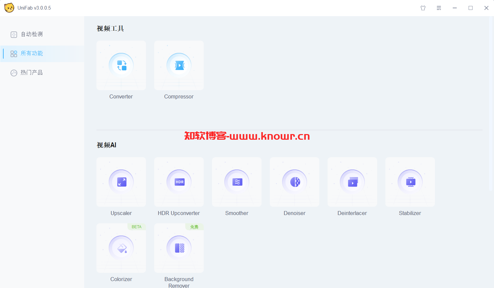The image size is (494, 288).
Task: Click the Converter label
Action: [121, 96]
